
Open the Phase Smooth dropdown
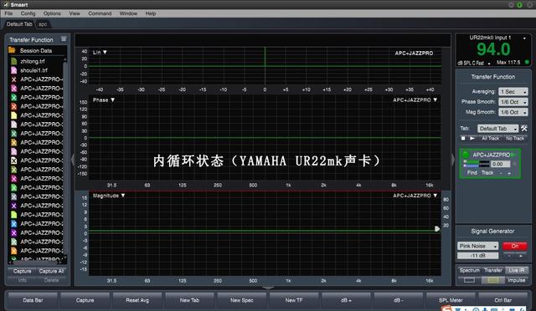[513, 102]
